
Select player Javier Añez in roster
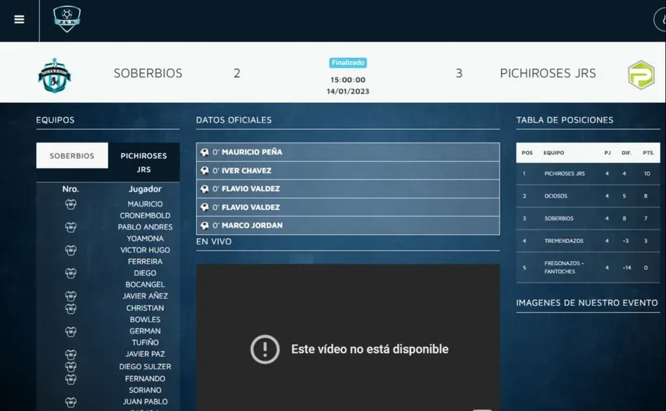click(145, 296)
